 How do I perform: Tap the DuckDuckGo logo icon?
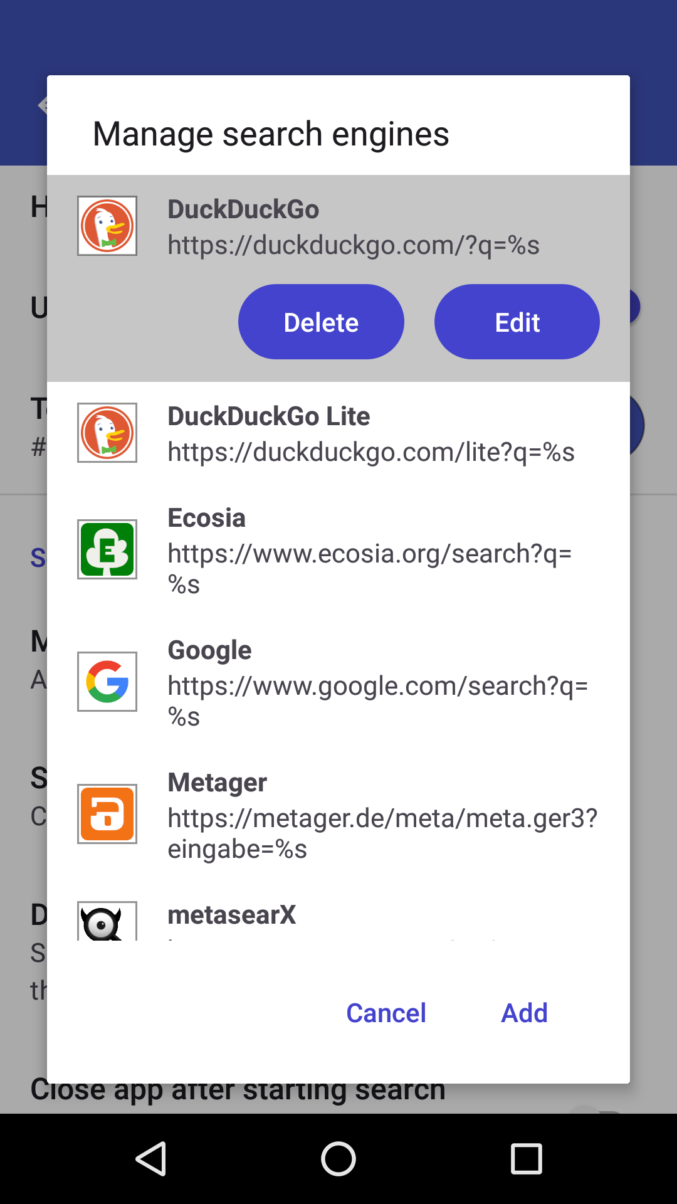coord(107,226)
